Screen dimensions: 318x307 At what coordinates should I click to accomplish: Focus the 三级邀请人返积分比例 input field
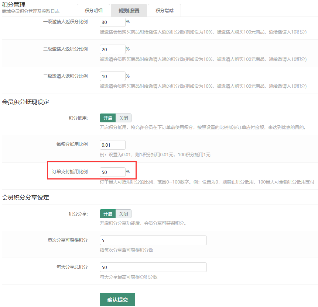112,76
